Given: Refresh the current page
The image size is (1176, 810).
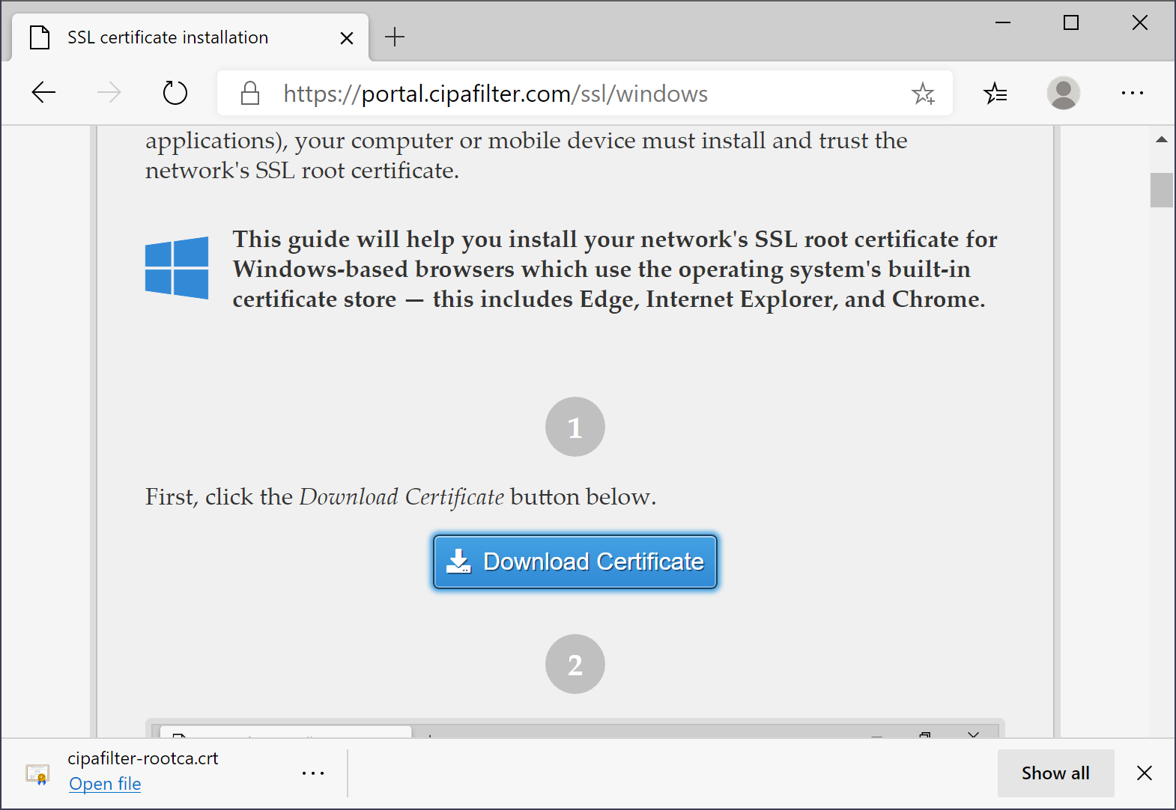Looking at the screenshot, I should [175, 93].
